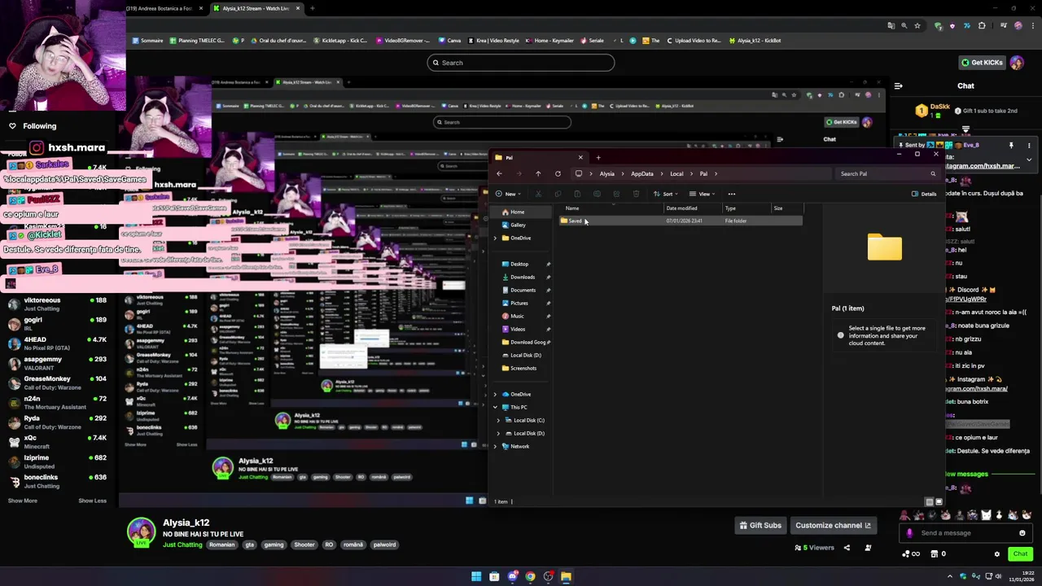Collapse the This PC tree node
1042x586 pixels.
[x=495, y=407]
